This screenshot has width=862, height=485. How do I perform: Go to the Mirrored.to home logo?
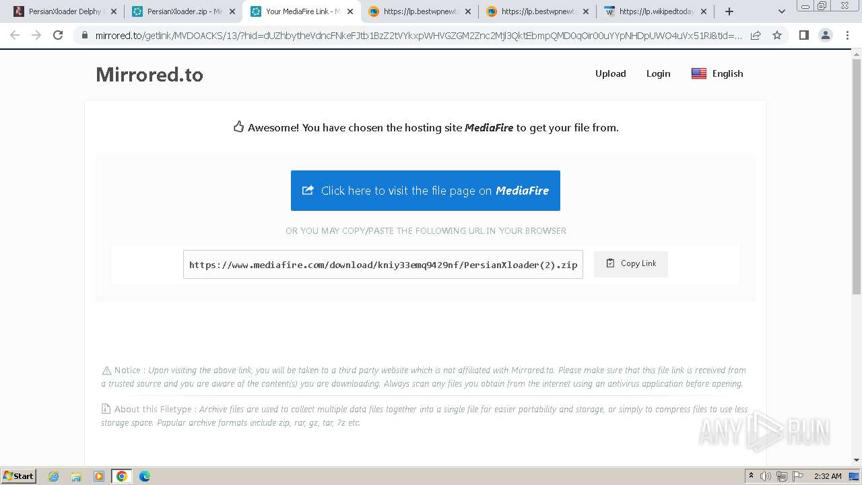point(150,74)
